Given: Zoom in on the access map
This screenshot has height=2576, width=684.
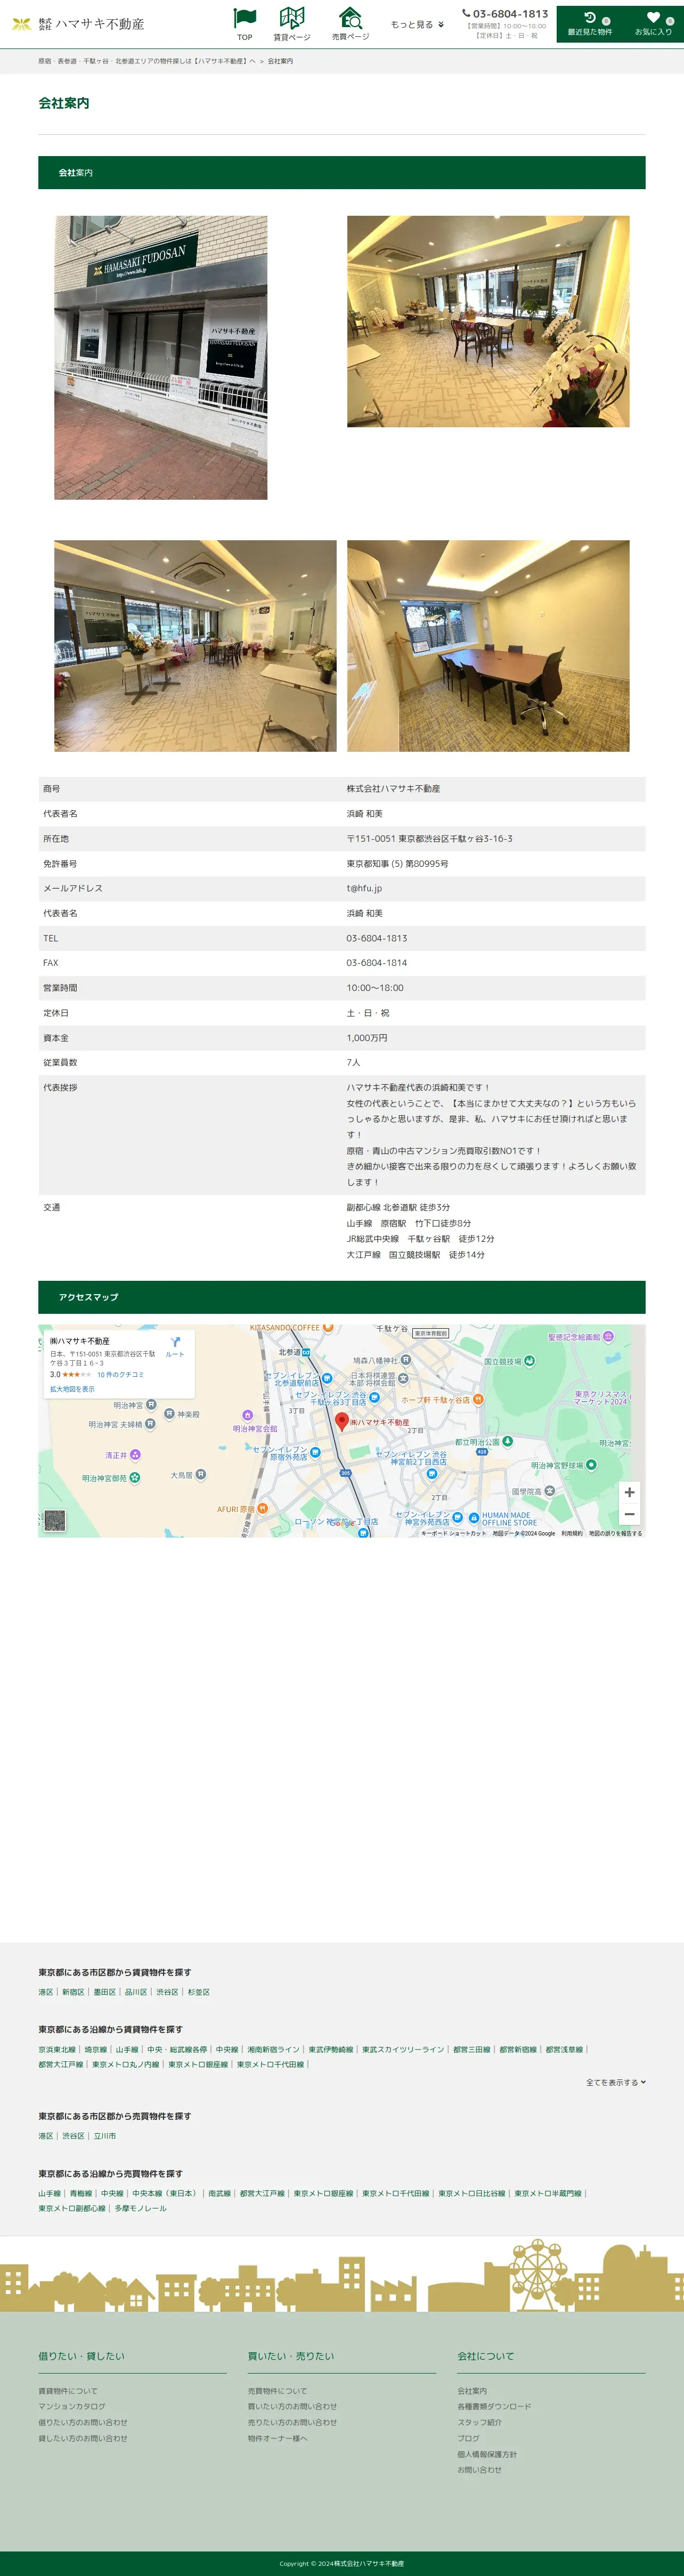Looking at the screenshot, I should (x=629, y=1492).
